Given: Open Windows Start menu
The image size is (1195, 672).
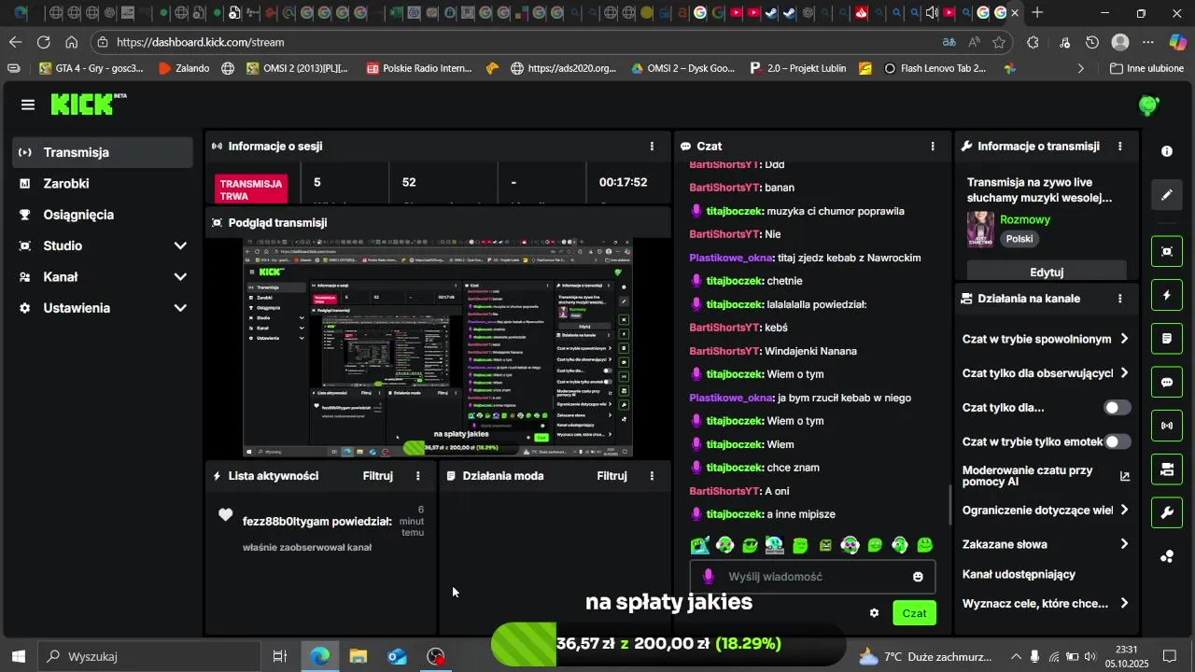Looking at the screenshot, I should coord(18,656).
